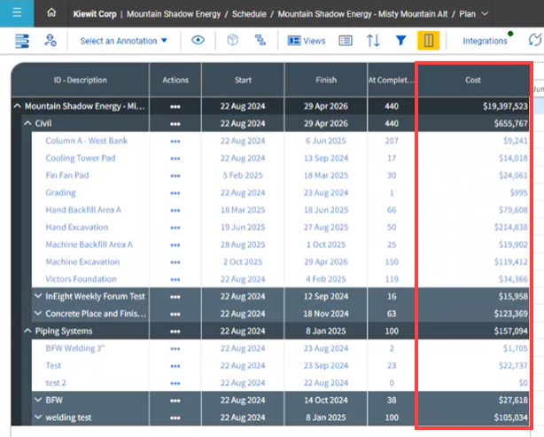Screen dimensions: 544x437
Task: Click the Cost column header
Action: (473, 80)
